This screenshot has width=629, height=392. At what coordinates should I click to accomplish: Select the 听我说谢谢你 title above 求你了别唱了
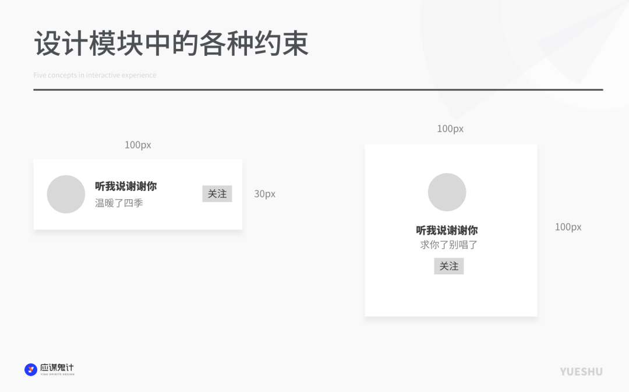447,230
